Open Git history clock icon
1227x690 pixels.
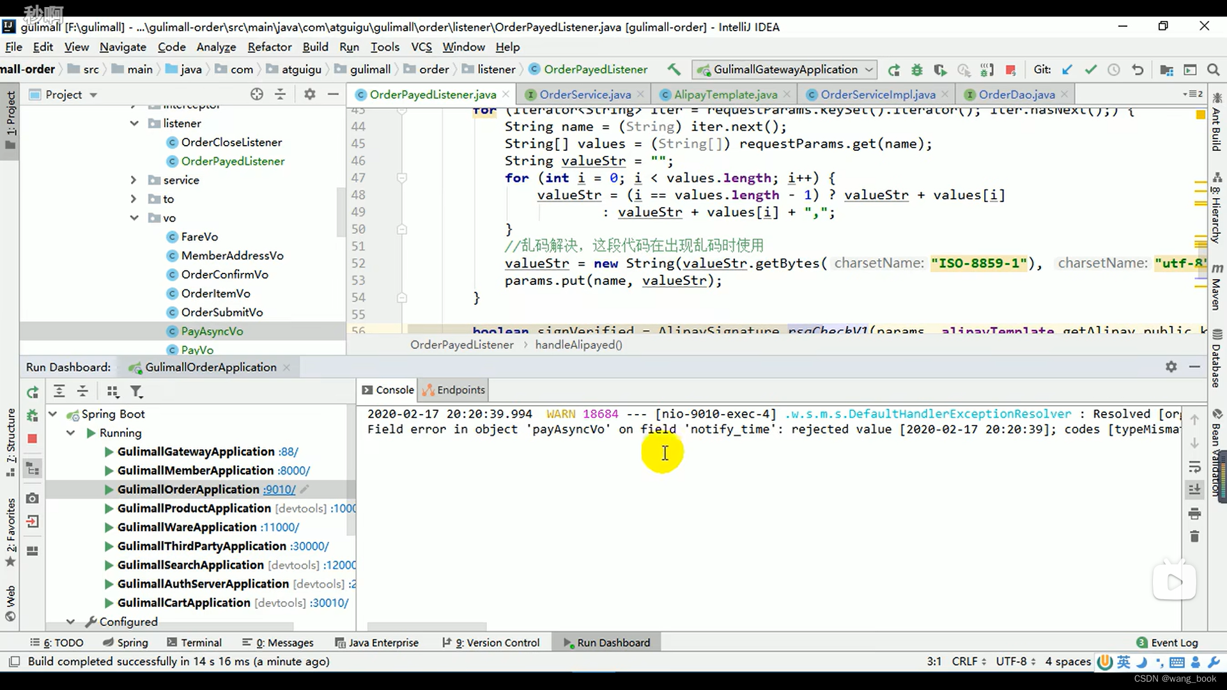(x=1114, y=70)
